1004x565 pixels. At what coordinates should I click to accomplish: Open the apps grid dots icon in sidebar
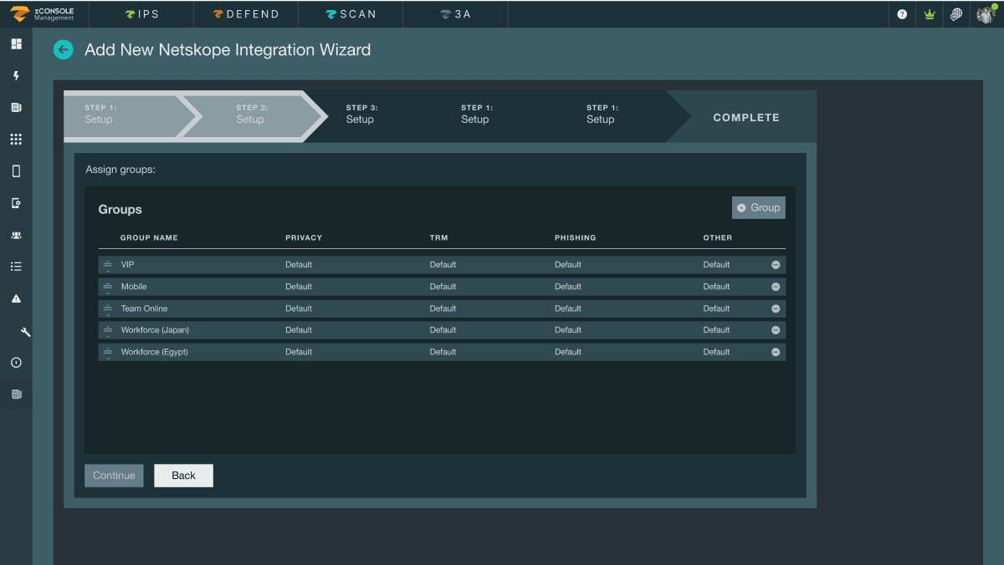coord(15,139)
